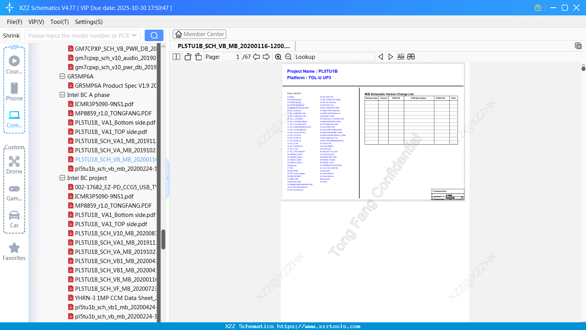Open the Tool(T) menu

coord(60,22)
